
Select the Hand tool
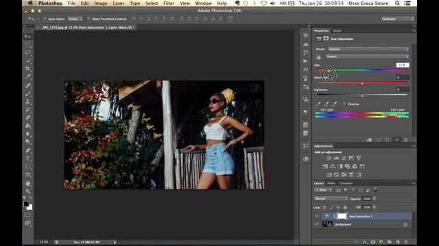coord(27,183)
